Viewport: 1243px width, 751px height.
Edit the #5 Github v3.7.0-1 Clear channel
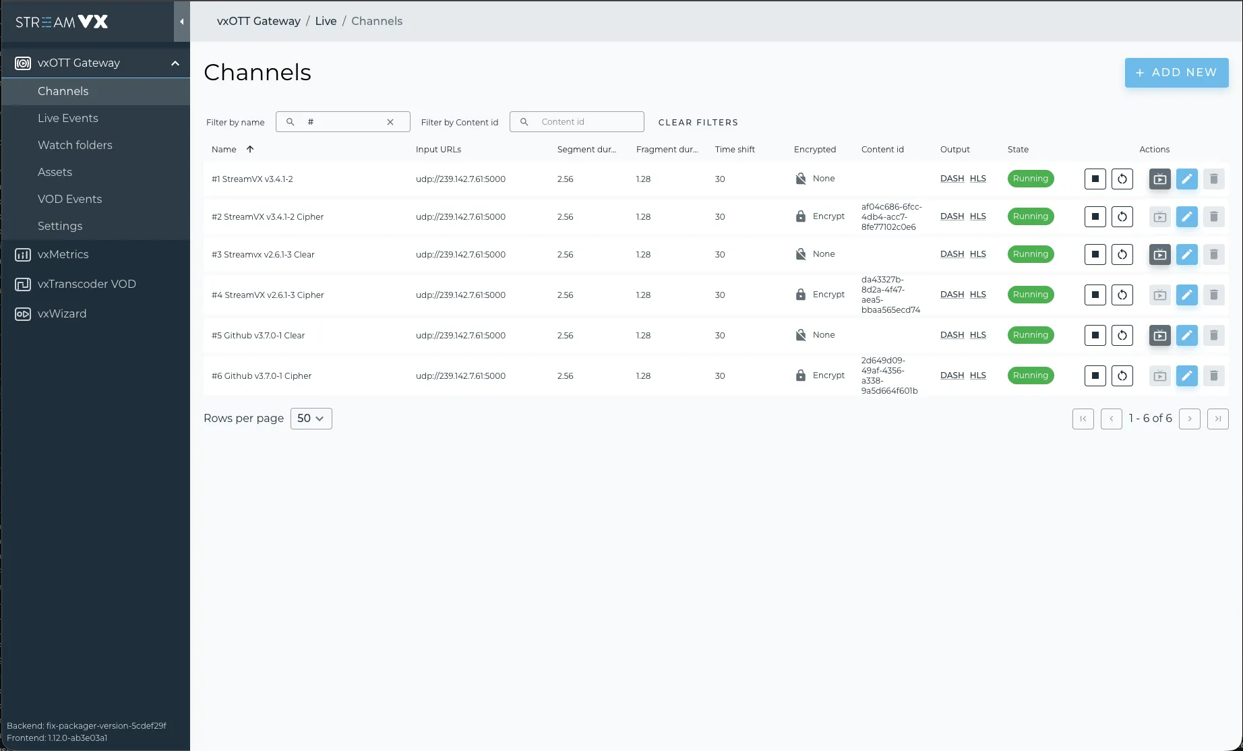[x=1186, y=335]
